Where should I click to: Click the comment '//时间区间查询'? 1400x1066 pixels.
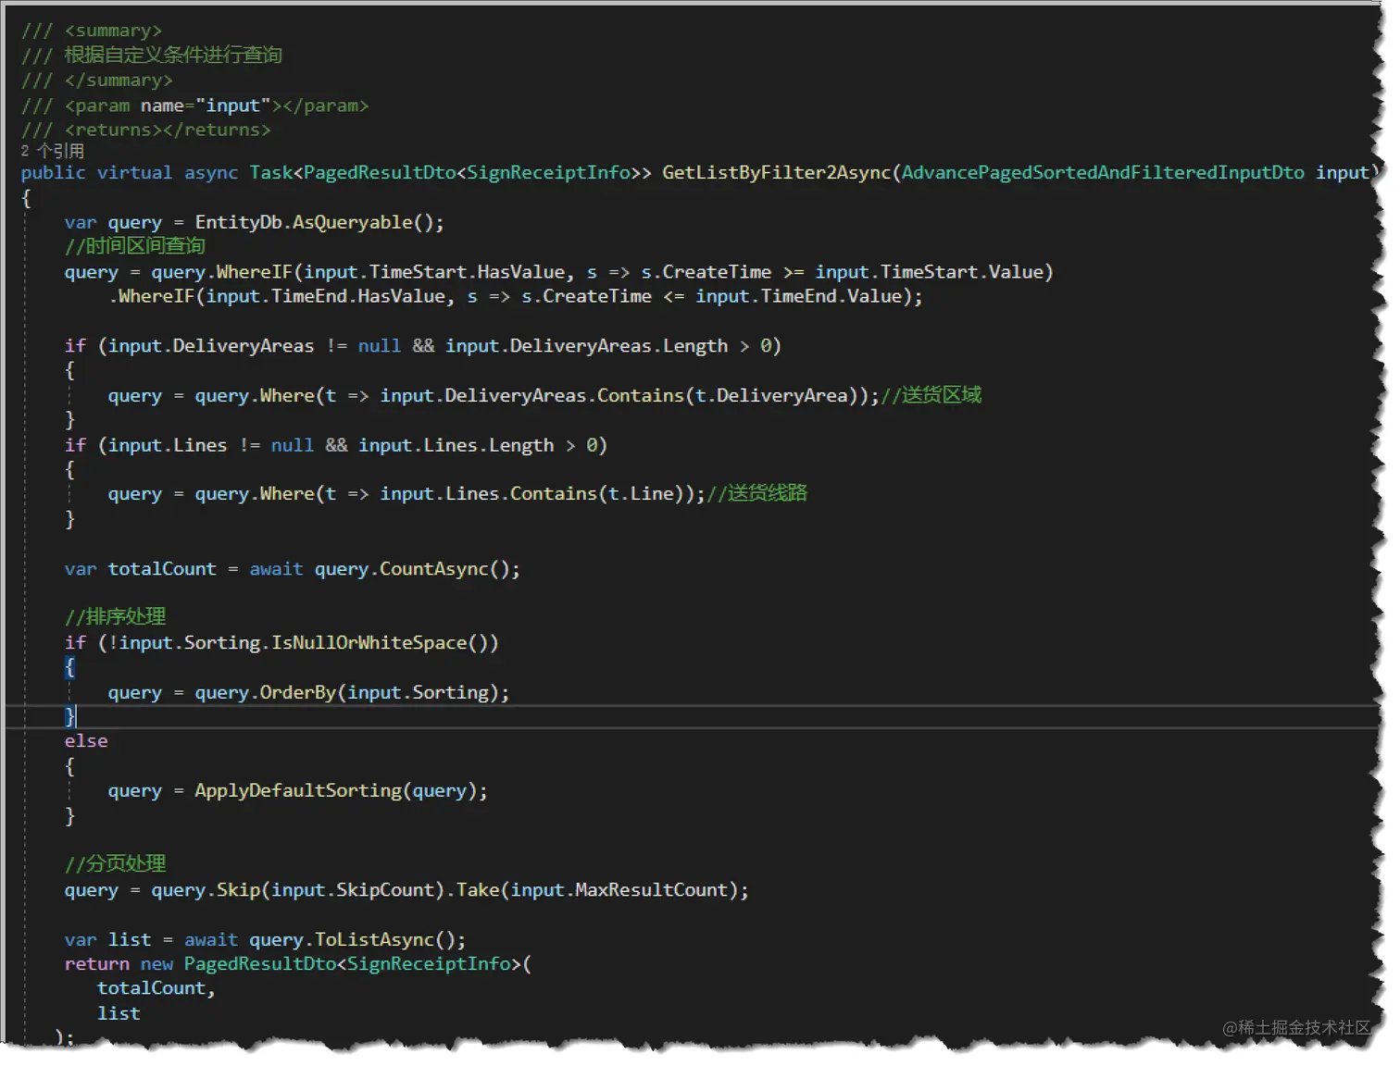coord(135,246)
